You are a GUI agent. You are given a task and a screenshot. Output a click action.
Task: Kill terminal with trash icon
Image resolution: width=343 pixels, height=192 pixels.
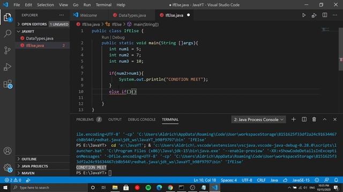314,119
